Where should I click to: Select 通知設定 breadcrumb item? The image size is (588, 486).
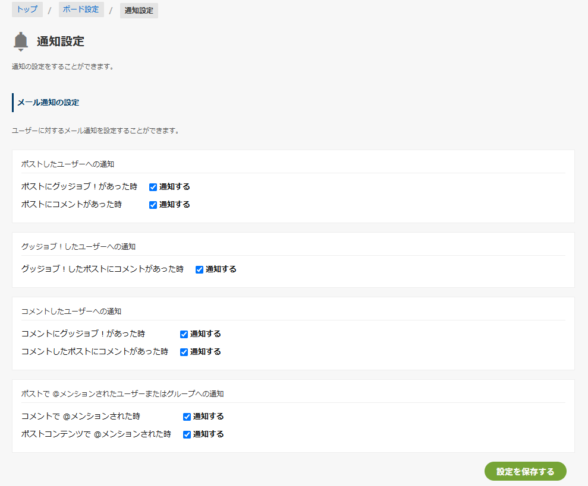point(139,11)
